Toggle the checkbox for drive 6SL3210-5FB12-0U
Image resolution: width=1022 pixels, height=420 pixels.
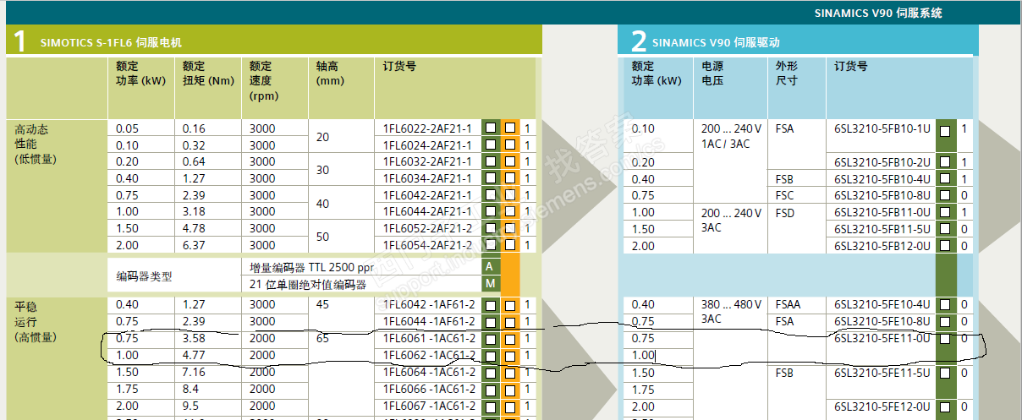point(945,246)
